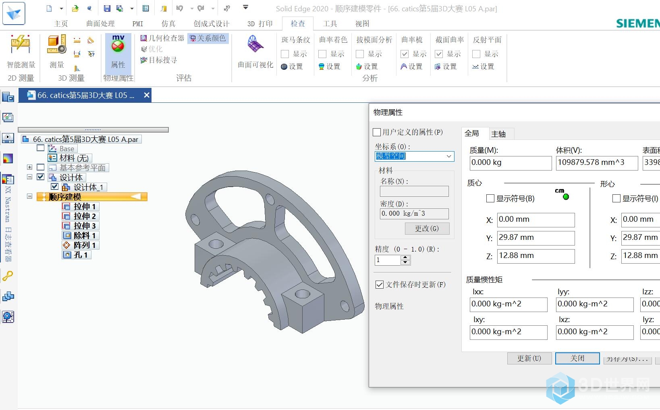Click the gear blueprint icon in left sidebar
This screenshot has width=660, height=410.
8,316
